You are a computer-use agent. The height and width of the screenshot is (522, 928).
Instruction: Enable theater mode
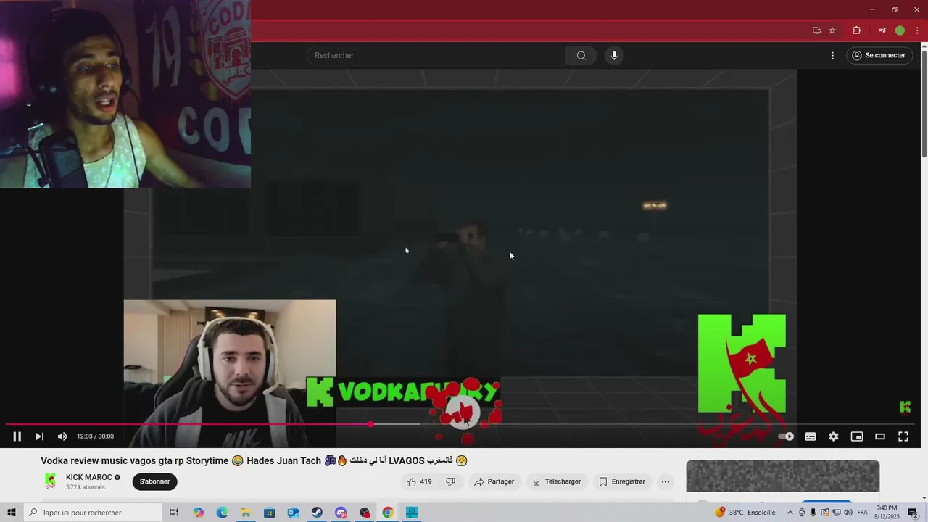(x=880, y=436)
